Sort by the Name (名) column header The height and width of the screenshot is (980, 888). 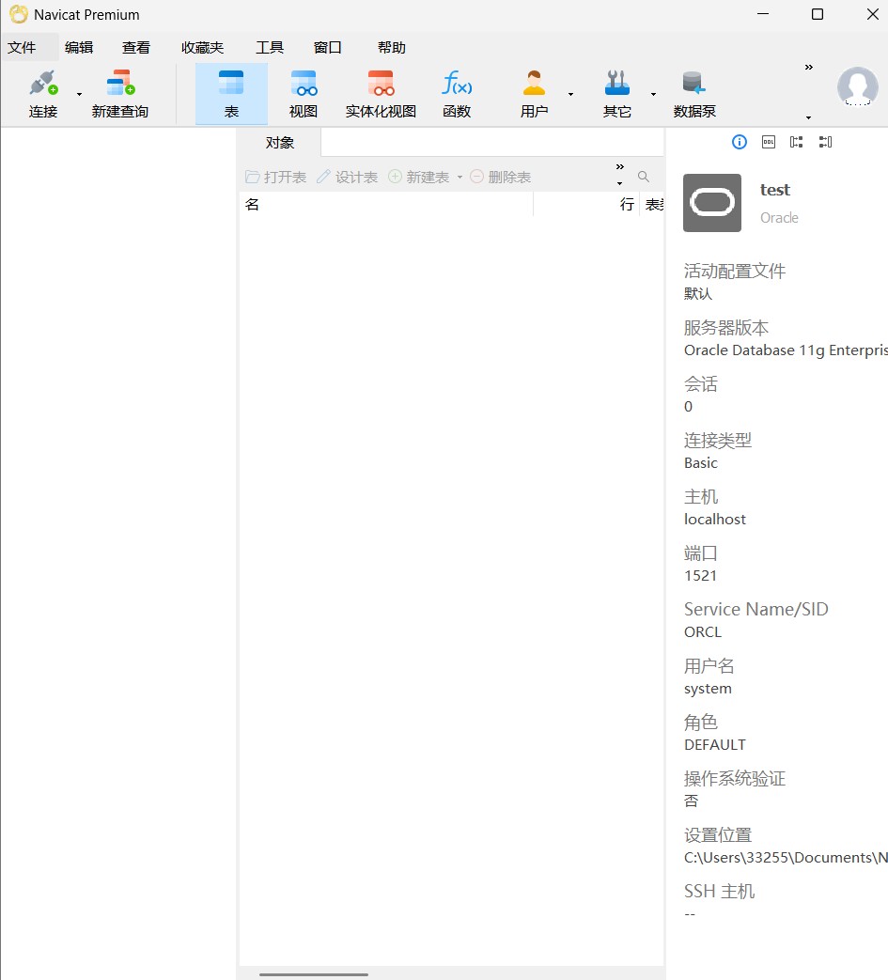pyautogui.click(x=386, y=205)
